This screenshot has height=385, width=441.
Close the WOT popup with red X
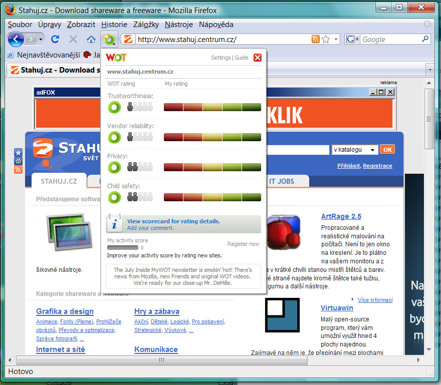pos(258,58)
